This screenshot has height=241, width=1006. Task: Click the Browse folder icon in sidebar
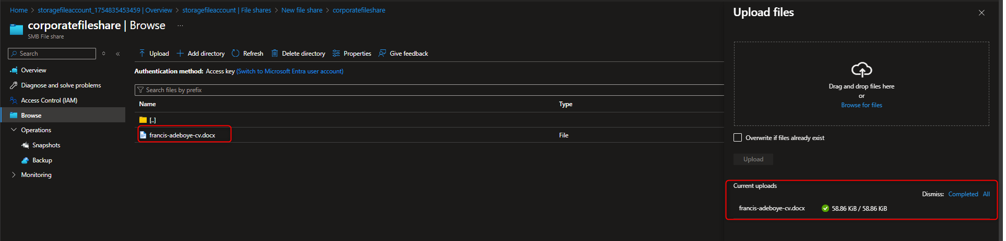(x=14, y=116)
